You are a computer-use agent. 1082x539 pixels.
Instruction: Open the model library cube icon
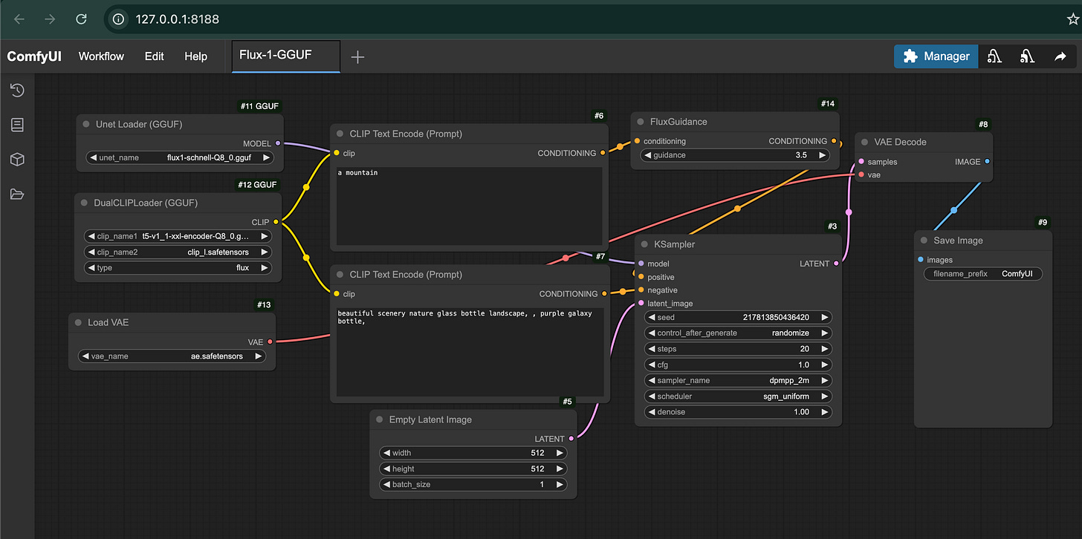(17, 160)
